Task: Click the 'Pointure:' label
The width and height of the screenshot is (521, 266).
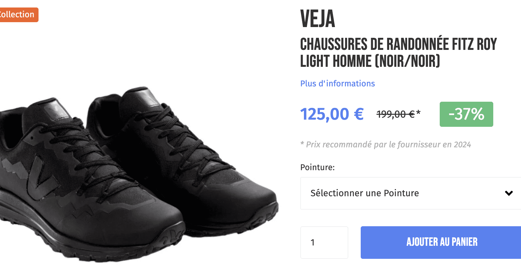Action: coord(317,167)
